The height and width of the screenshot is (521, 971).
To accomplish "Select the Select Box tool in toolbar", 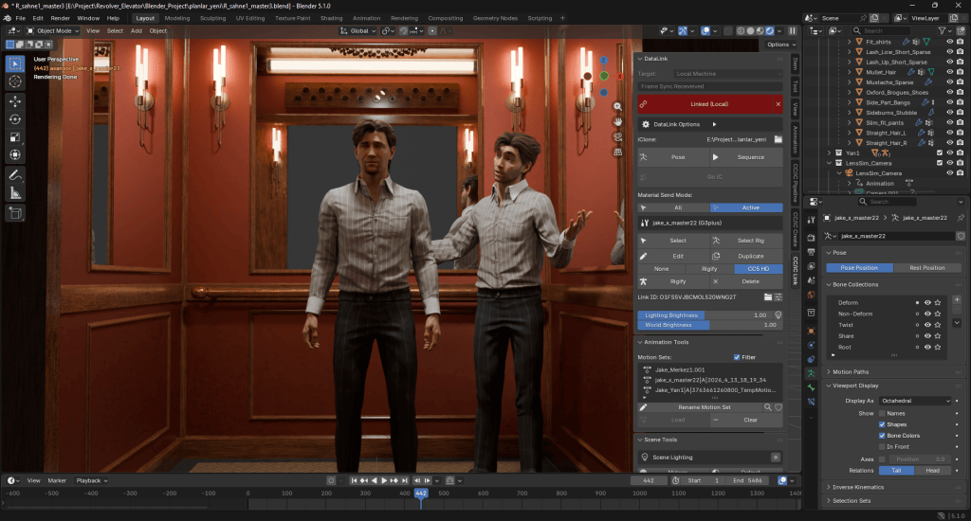I will coord(15,63).
